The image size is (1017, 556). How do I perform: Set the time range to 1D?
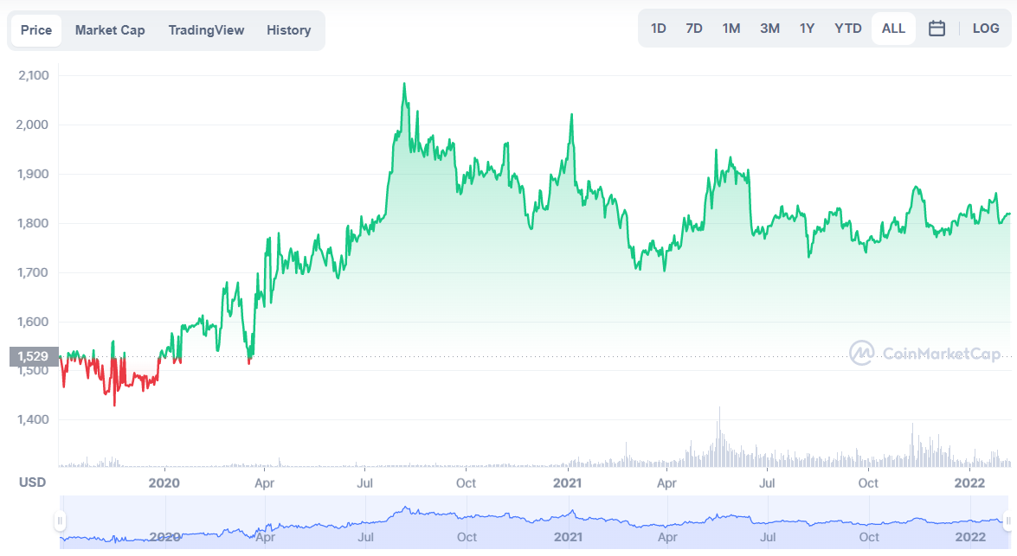[658, 29]
